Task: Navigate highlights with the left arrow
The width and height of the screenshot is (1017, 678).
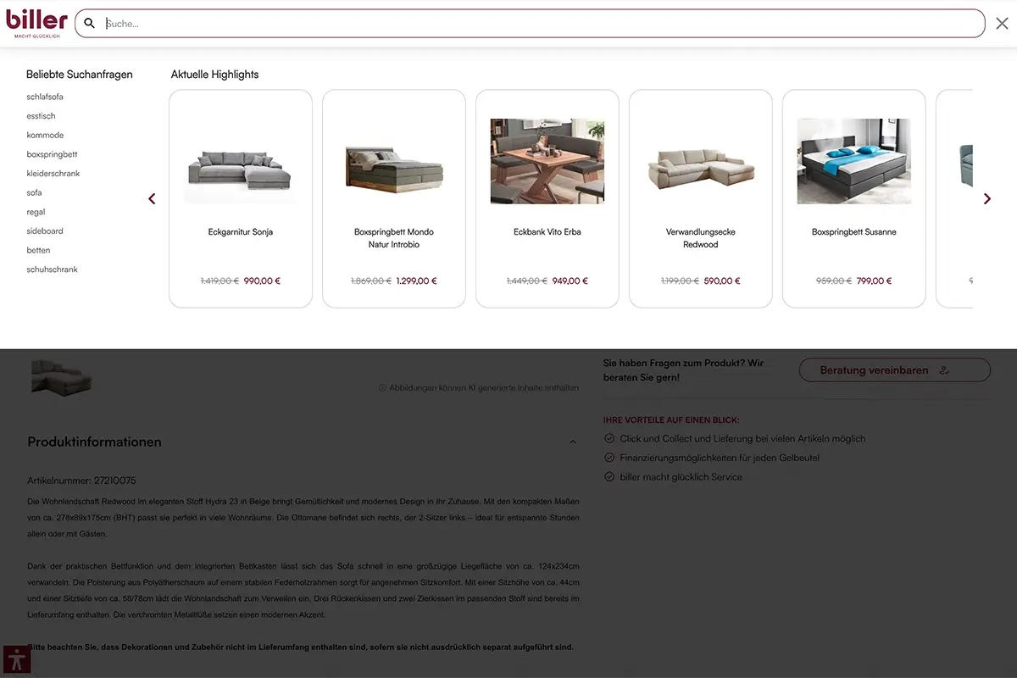Action: pos(152,198)
